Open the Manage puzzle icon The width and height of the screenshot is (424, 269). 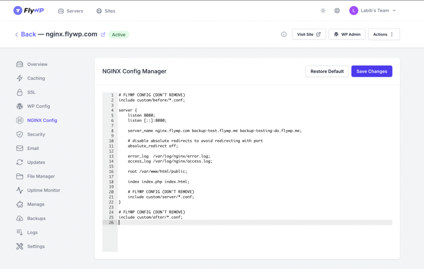point(19,204)
